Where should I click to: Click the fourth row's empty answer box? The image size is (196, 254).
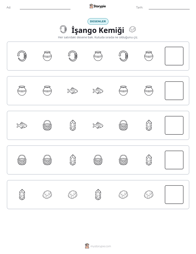[174, 160]
